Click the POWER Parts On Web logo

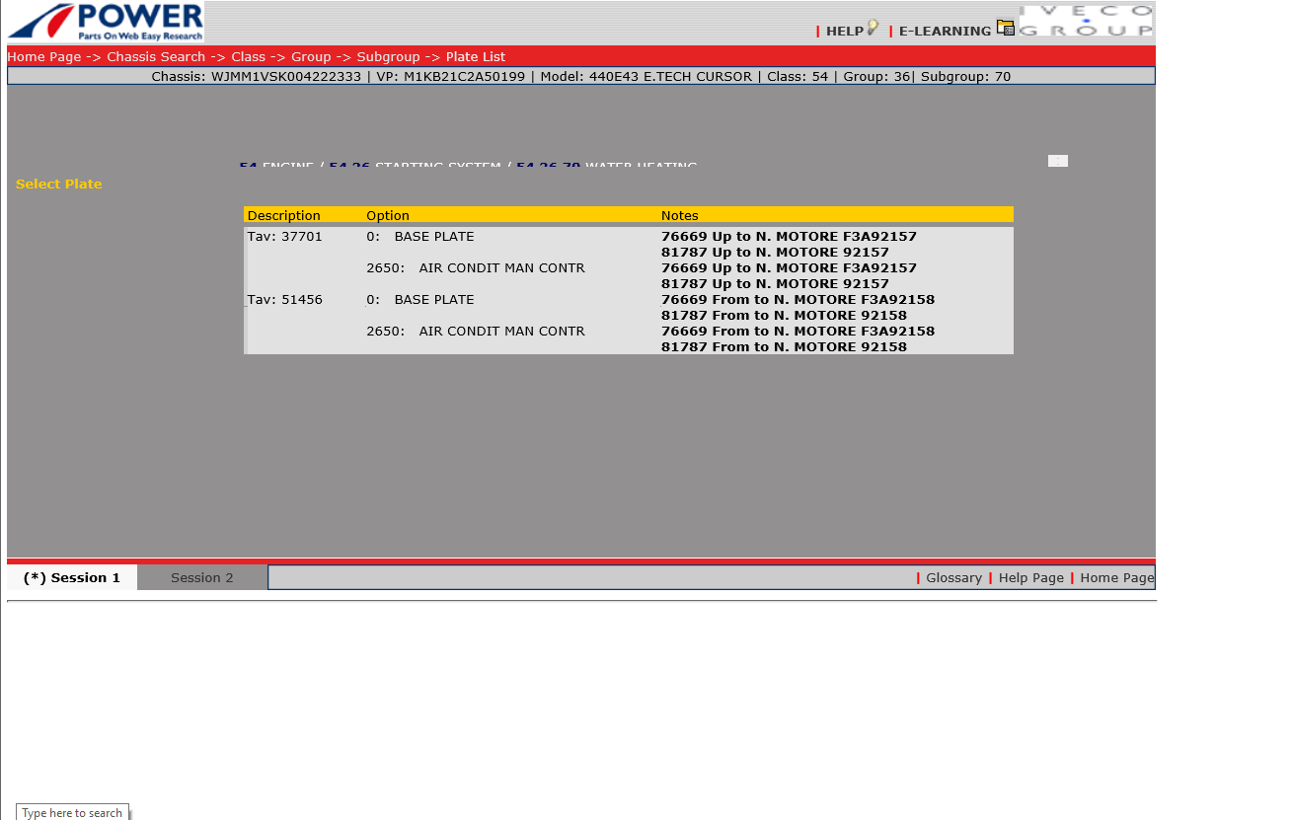[106, 22]
